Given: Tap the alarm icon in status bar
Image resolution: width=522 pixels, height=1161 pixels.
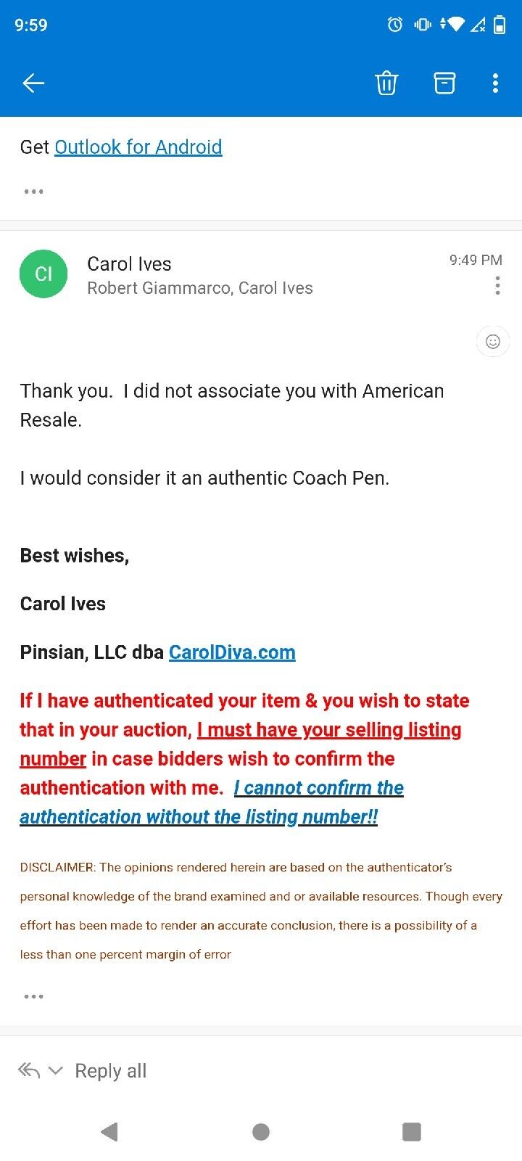Looking at the screenshot, I should [x=395, y=25].
